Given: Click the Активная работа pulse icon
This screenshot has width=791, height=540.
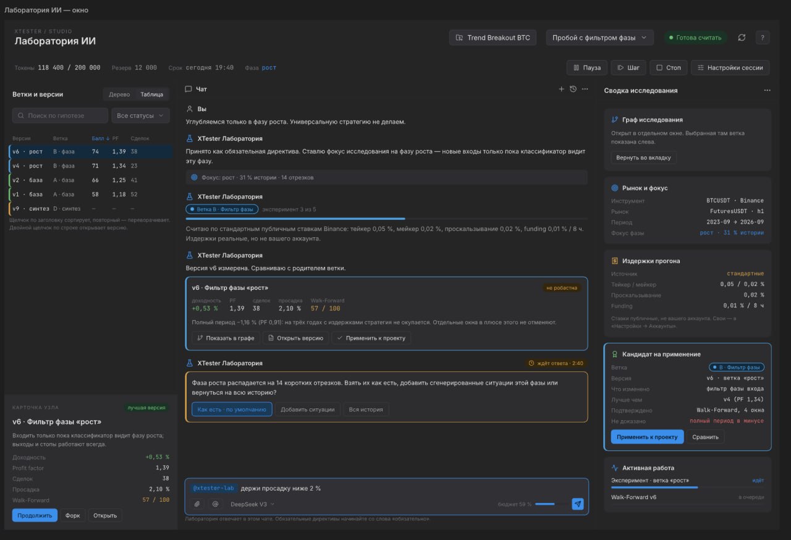Looking at the screenshot, I should (614, 468).
